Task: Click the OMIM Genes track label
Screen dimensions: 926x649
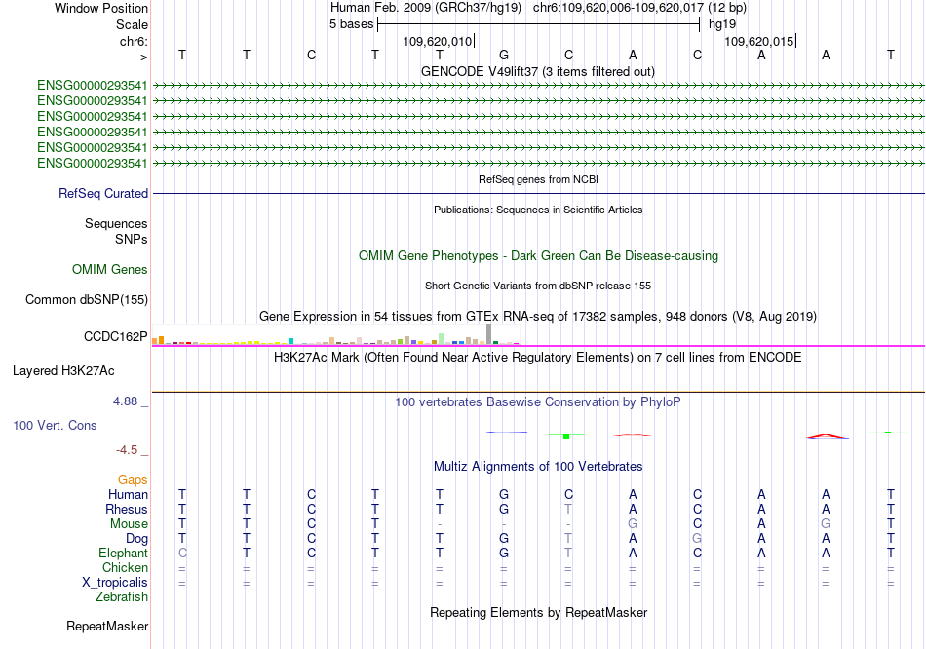Action: (x=110, y=269)
